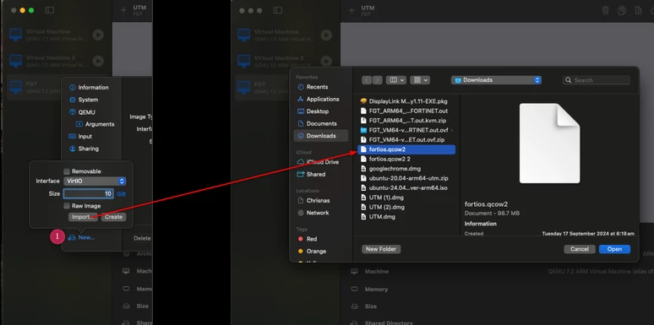
Task: Open the column view mode dropdown
Action: [395, 80]
